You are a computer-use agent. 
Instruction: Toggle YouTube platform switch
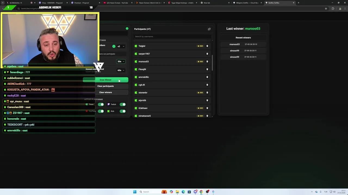(101, 111)
